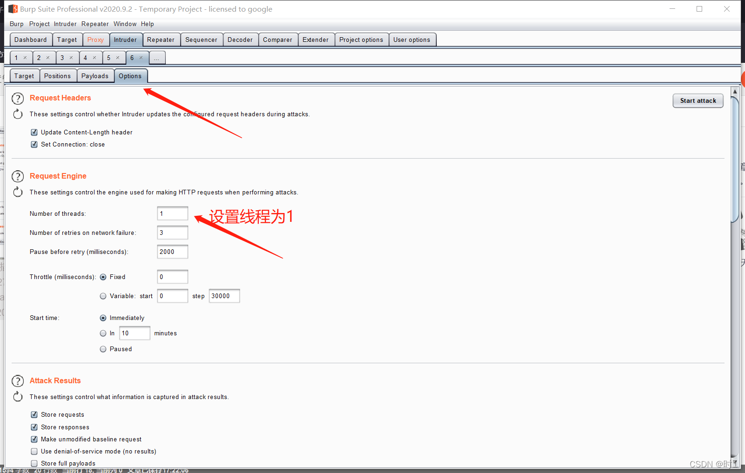The width and height of the screenshot is (745, 473).
Task: Add new Intruder tab with ellipsis
Action: point(157,58)
